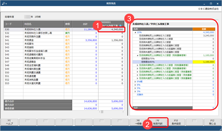Image resolution: width=222 pixels, height=131 pixels.
Task: Select row 546 未成従業員給料手当
Action: point(64,58)
